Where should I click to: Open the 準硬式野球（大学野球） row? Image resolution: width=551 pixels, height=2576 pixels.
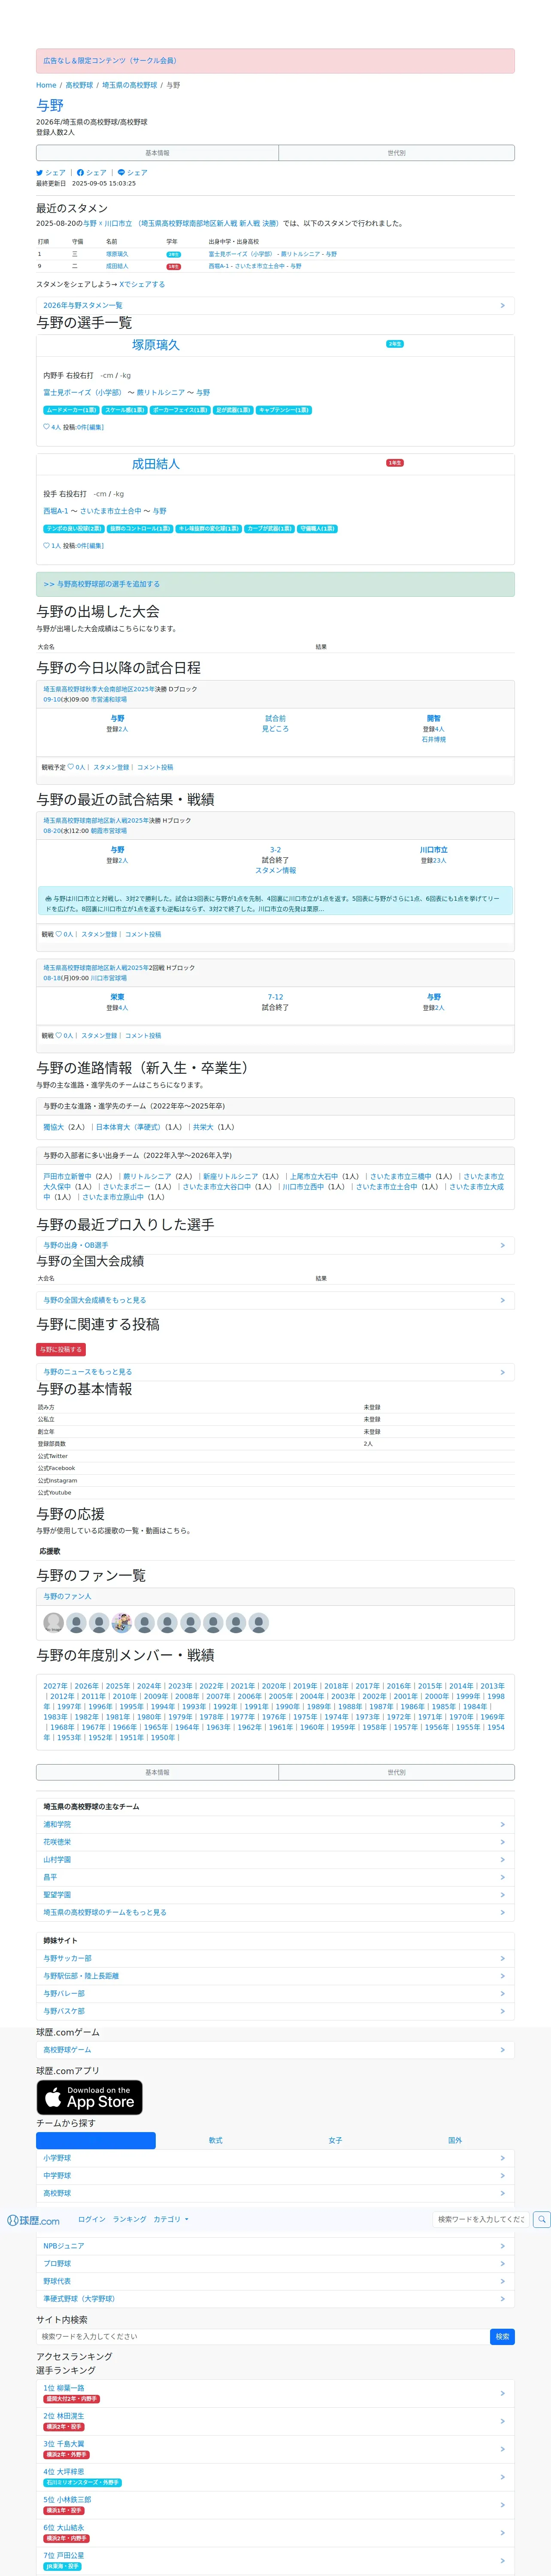coord(275,2299)
